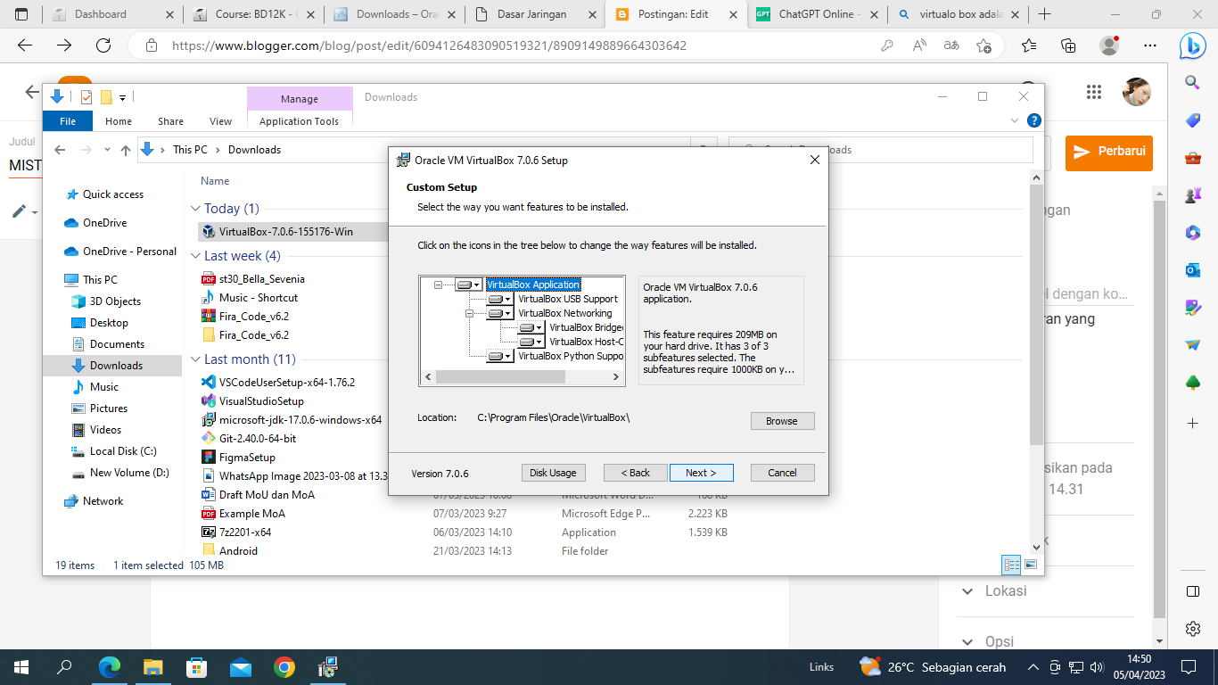Image resolution: width=1218 pixels, height=685 pixels.
Task: Open the VirtualBox USB Support feature dropdown
Action: pyautogui.click(x=499, y=299)
